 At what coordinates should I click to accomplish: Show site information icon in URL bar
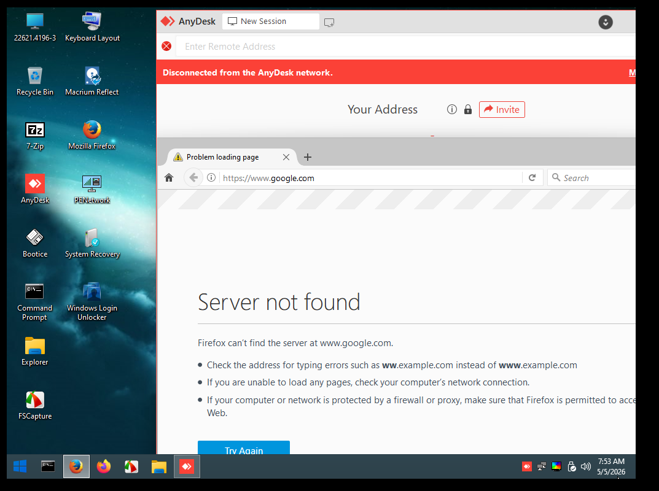211,177
